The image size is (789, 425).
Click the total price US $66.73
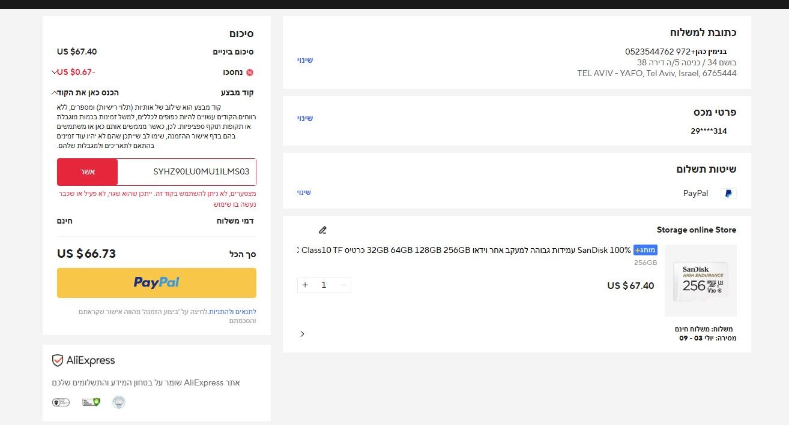pos(86,254)
